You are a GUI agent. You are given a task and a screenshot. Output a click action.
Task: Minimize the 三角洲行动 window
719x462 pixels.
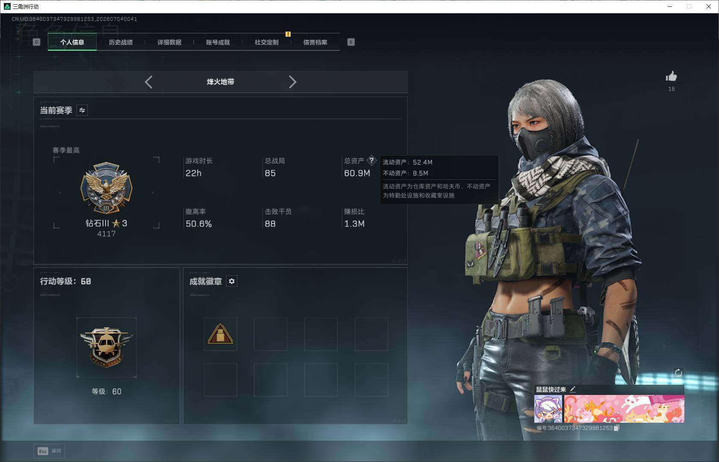(x=670, y=6)
